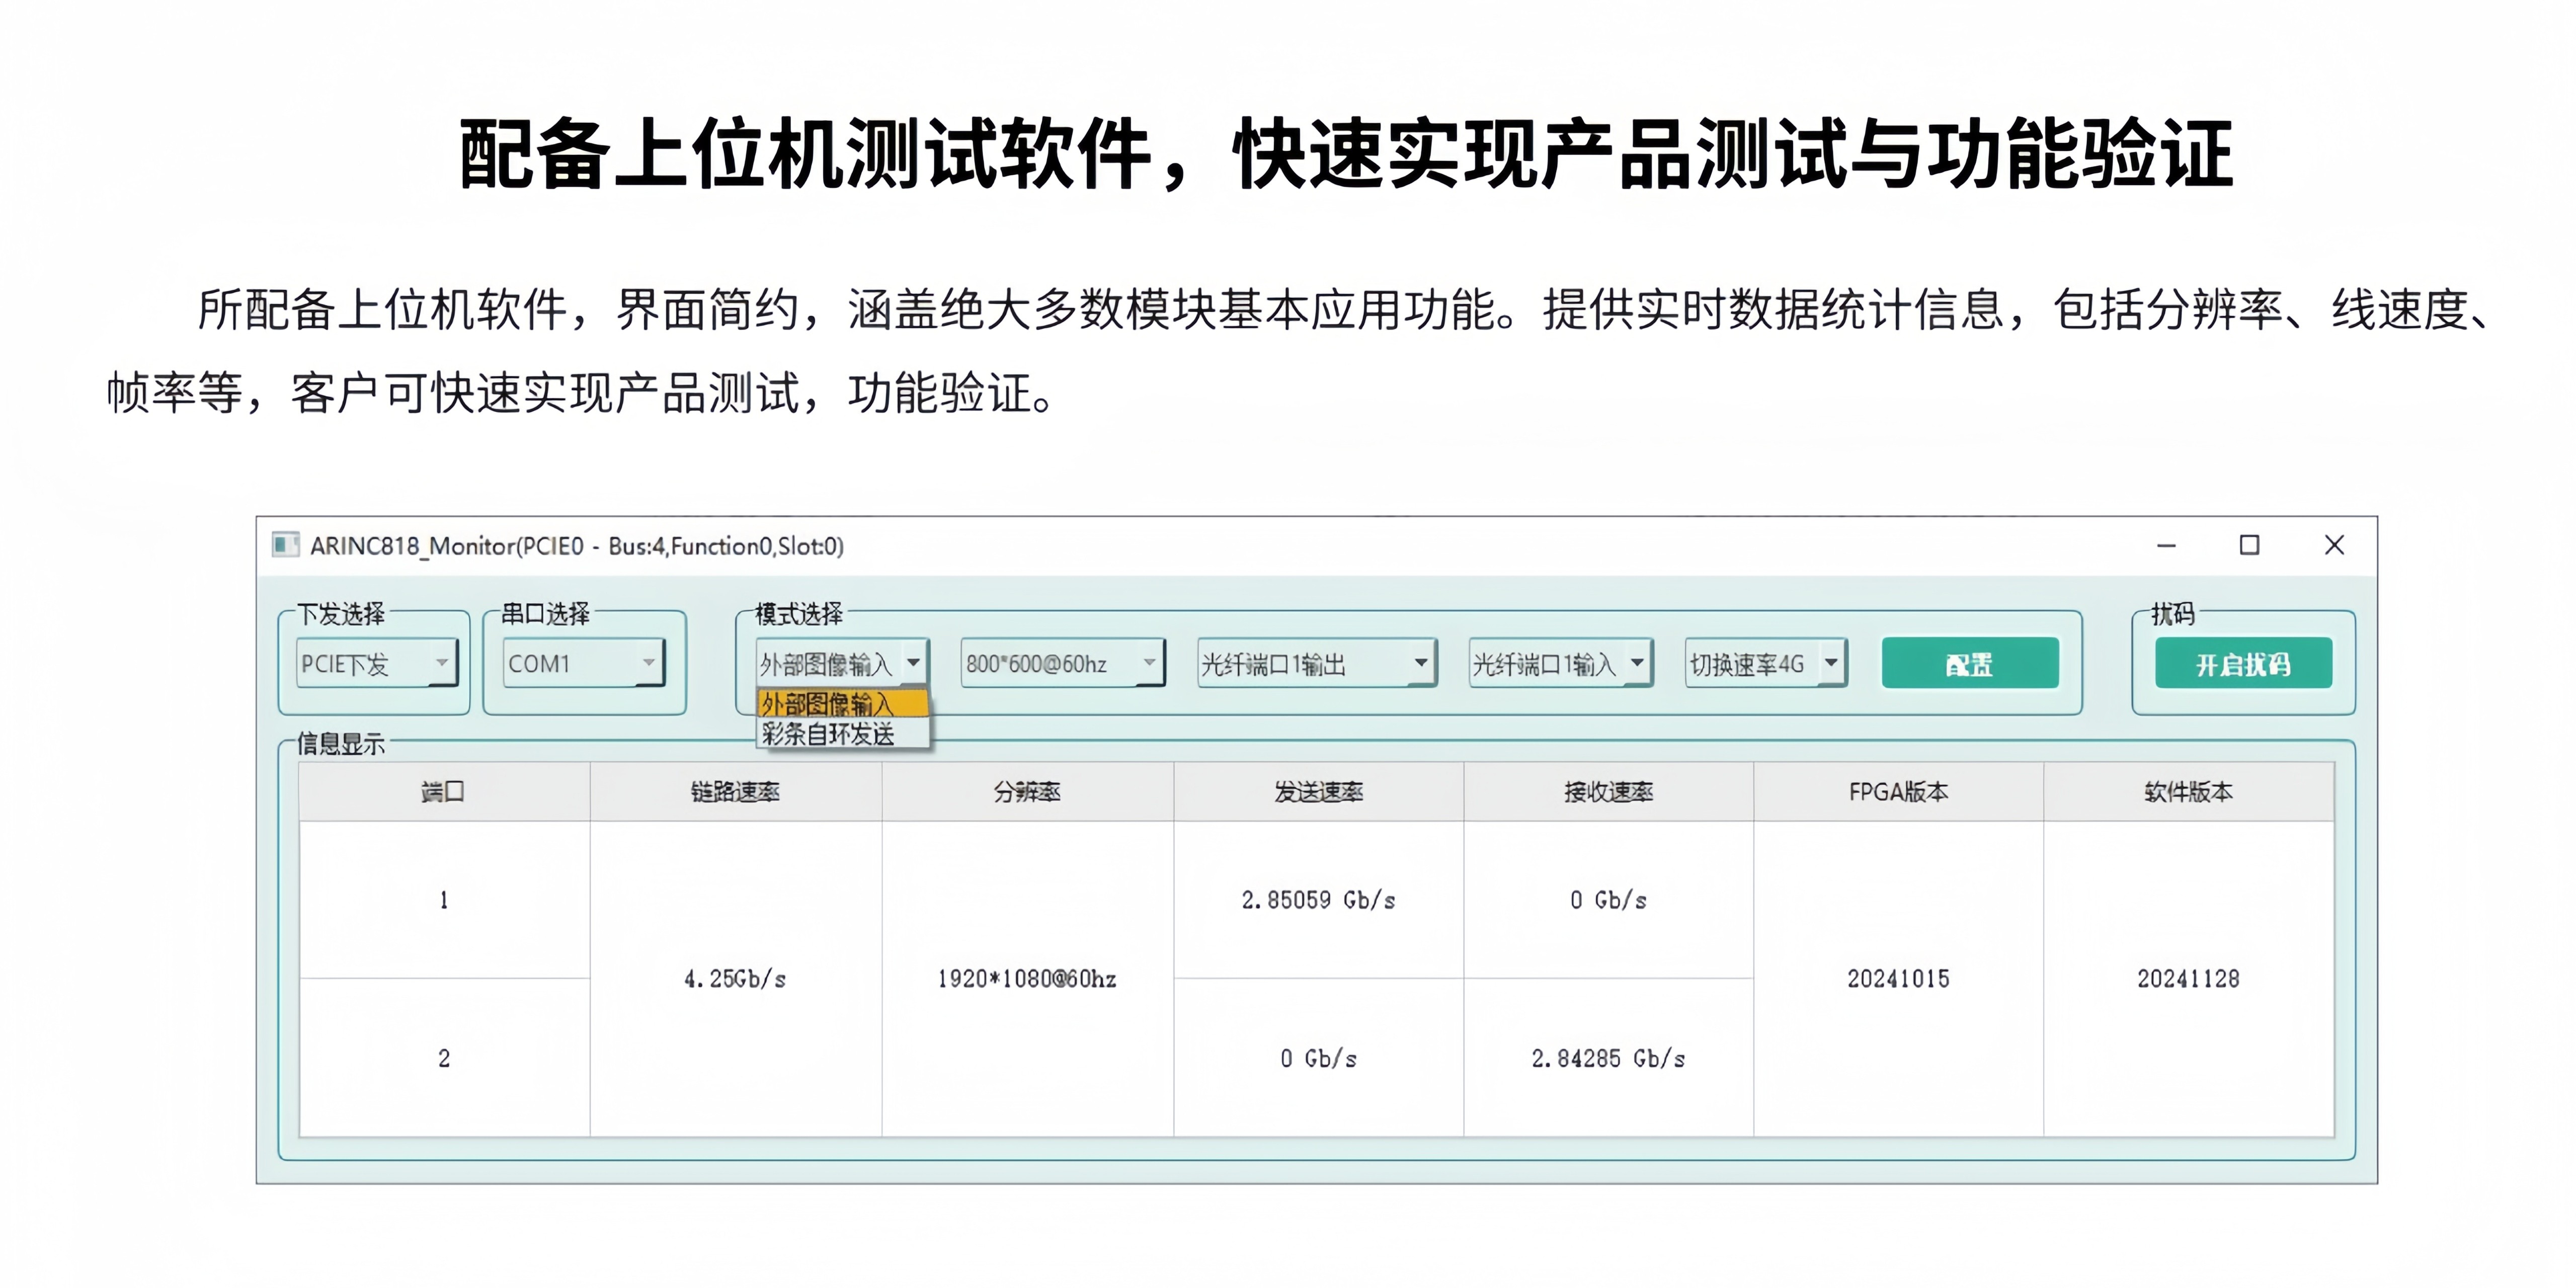This screenshot has height=1288, width=2576.
Task: Close the ARINC818_Monitor window
Action: pyautogui.click(x=2334, y=545)
